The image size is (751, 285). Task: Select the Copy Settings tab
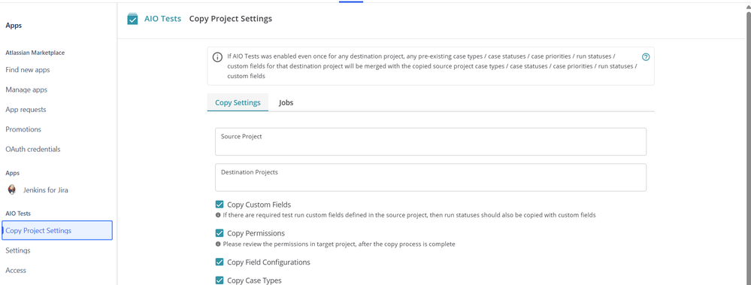tap(238, 102)
